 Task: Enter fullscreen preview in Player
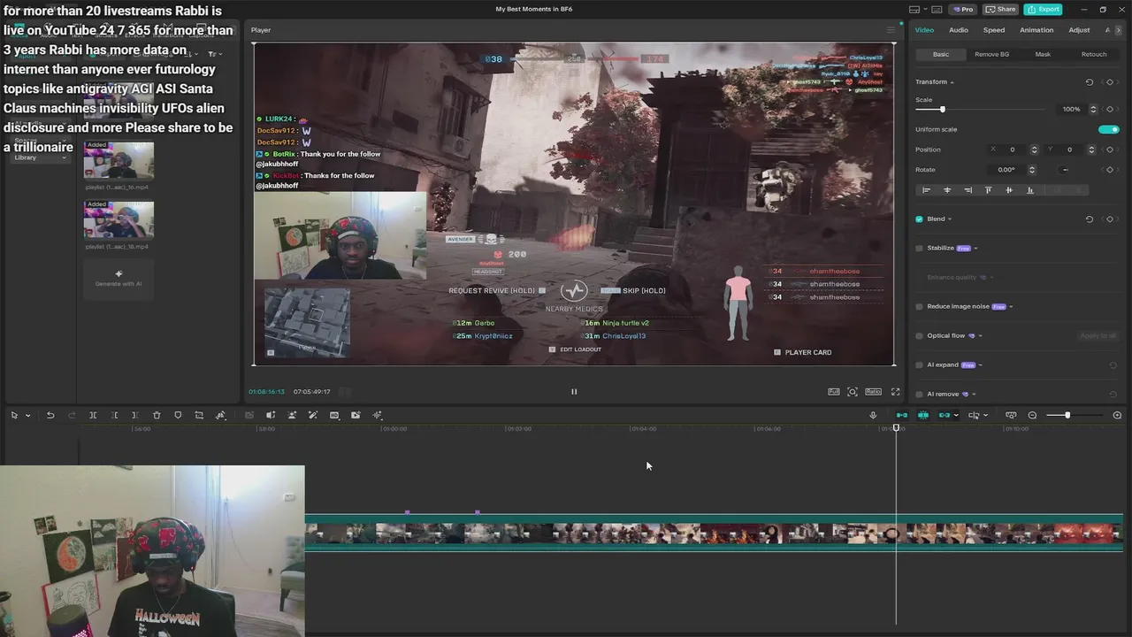[895, 391]
